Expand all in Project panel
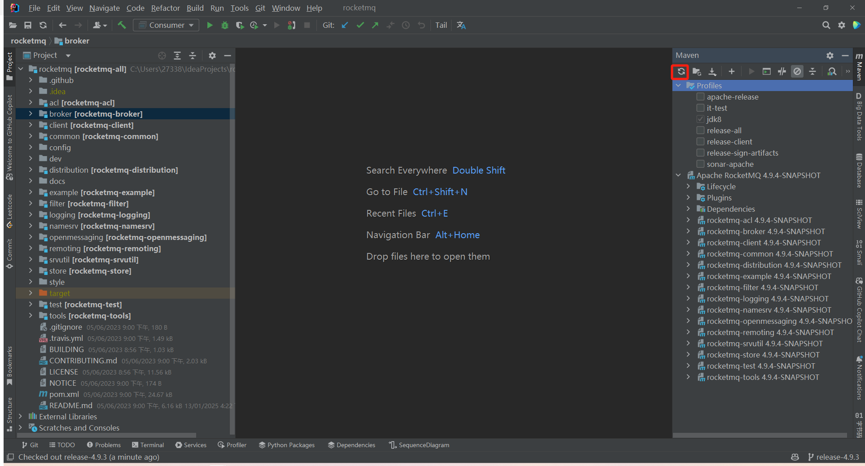This screenshot has width=865, height=466. click(x=177, y=55)
